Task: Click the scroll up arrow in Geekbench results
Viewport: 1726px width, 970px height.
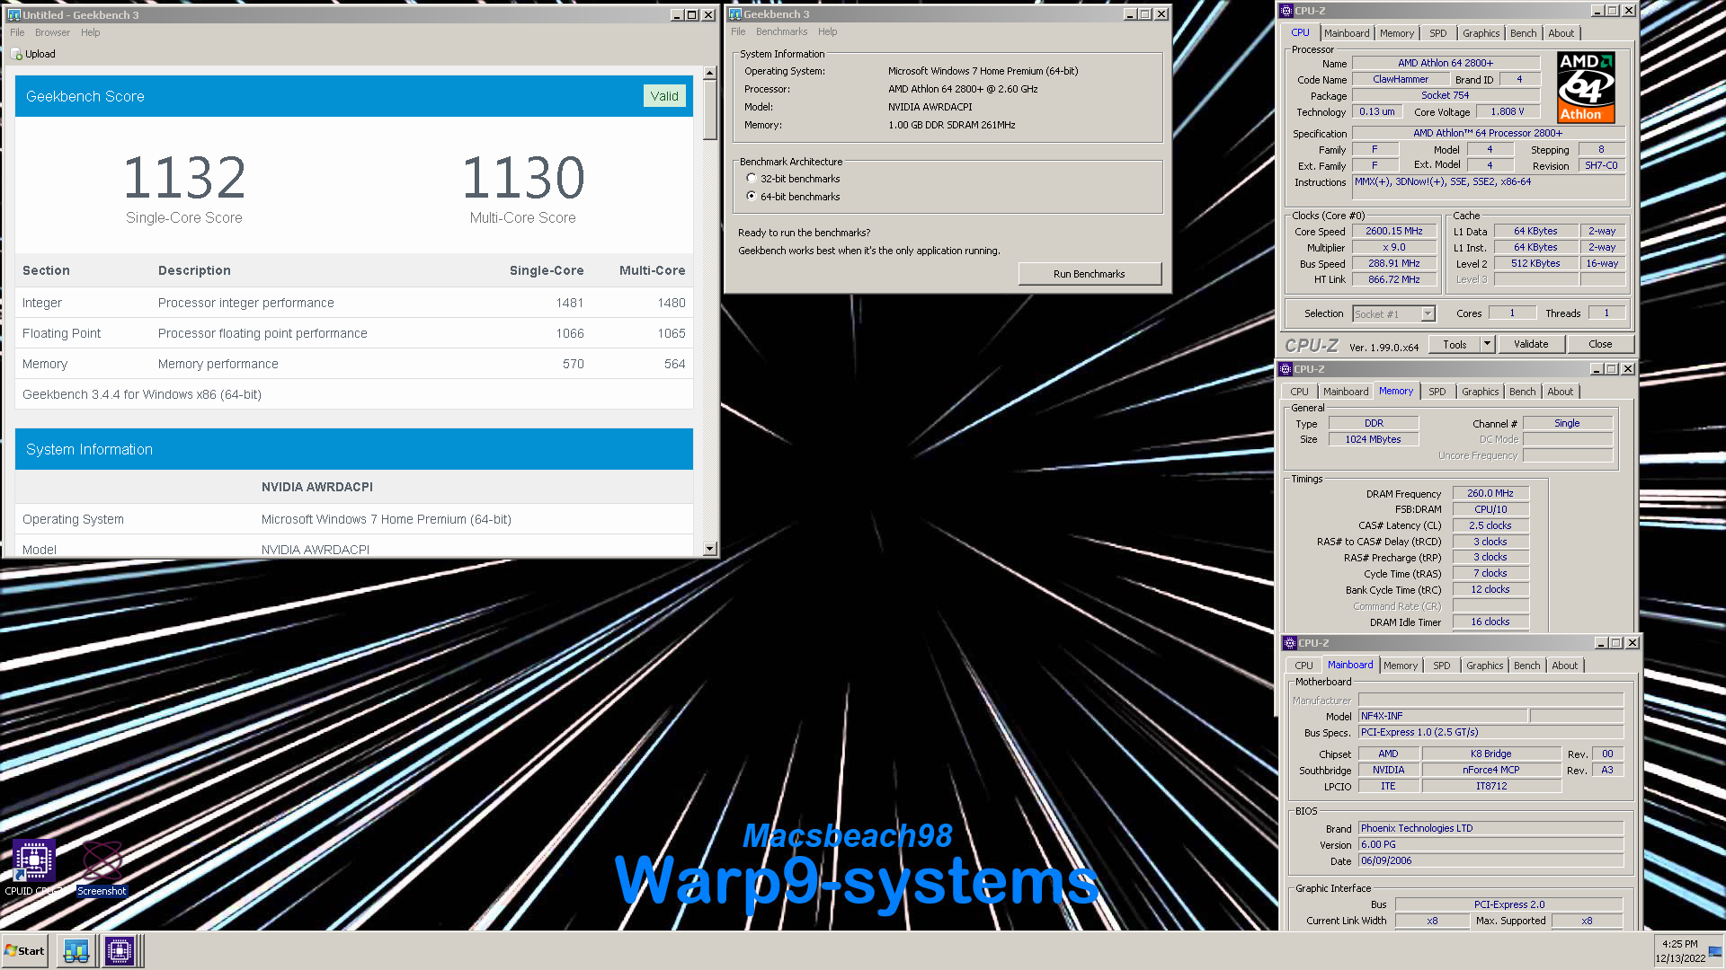Action: click(709, 73)
